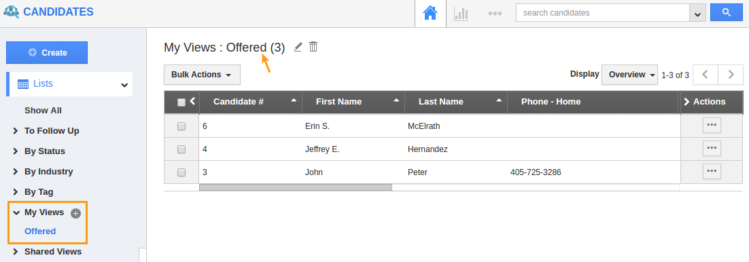Click the 1-3 of 3 pagination text

675,75
